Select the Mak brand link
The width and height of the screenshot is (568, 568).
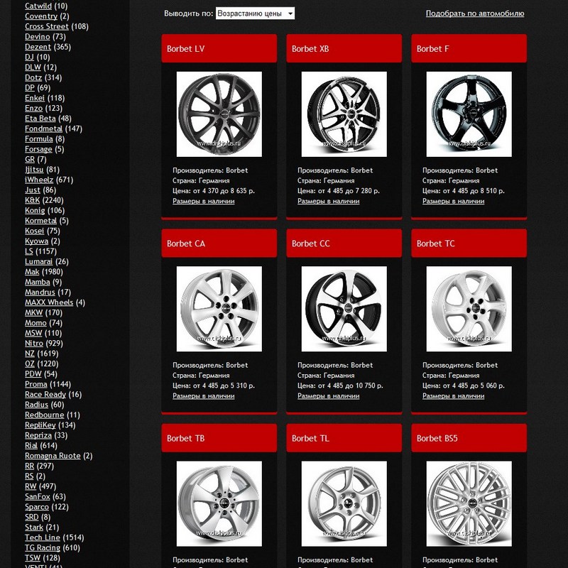tap(32, 272)
